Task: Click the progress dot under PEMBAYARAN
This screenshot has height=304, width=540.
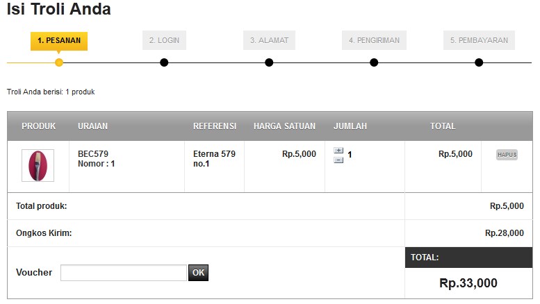Action: click(479, 62)
